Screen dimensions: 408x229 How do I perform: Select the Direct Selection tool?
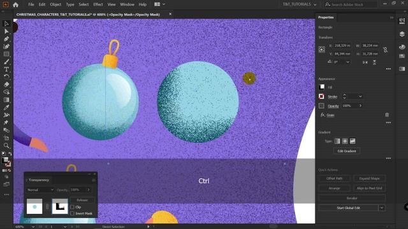[6, 31]
